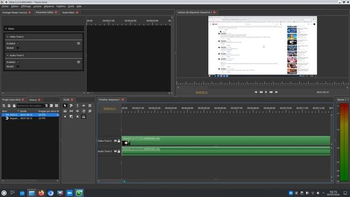Collapse Audio Track 0 parameters

8,55
